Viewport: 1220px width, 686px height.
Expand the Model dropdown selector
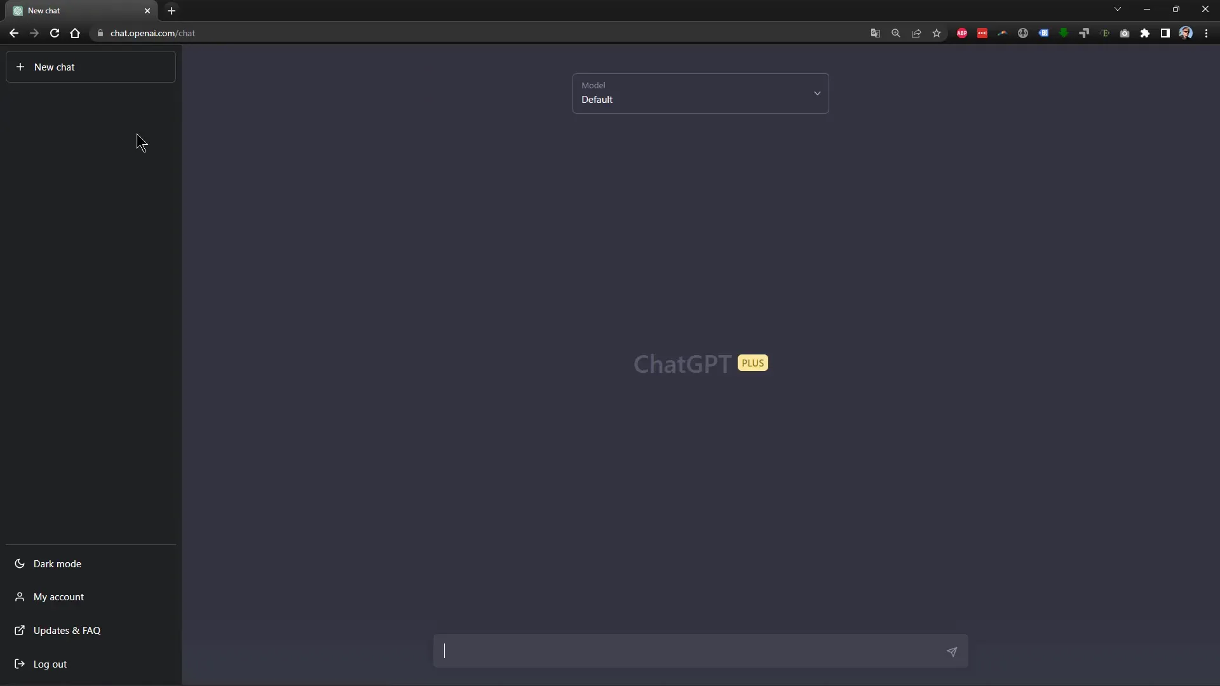tap(700, 93)
